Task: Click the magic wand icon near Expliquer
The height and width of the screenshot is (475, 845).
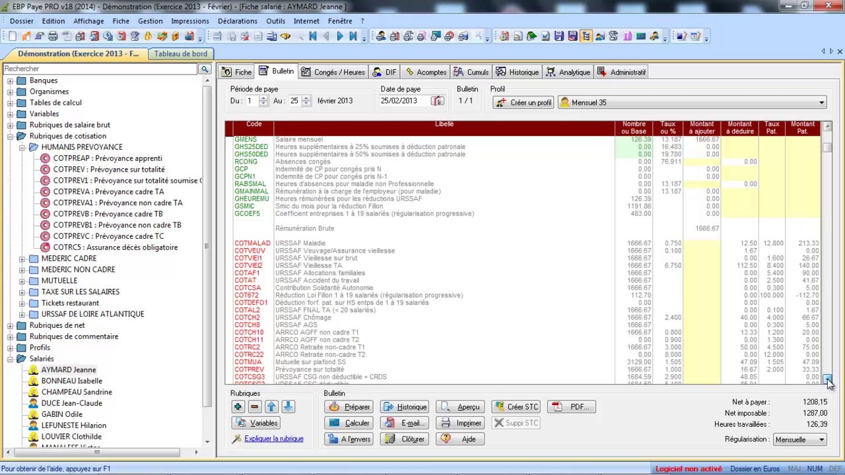Action: [237, 439]
